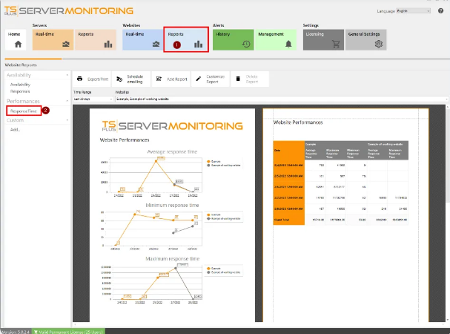The height and width of the screenshot is (334, 450).
Task: Open Licensing cart tile
Action: (x=323, y=39)
